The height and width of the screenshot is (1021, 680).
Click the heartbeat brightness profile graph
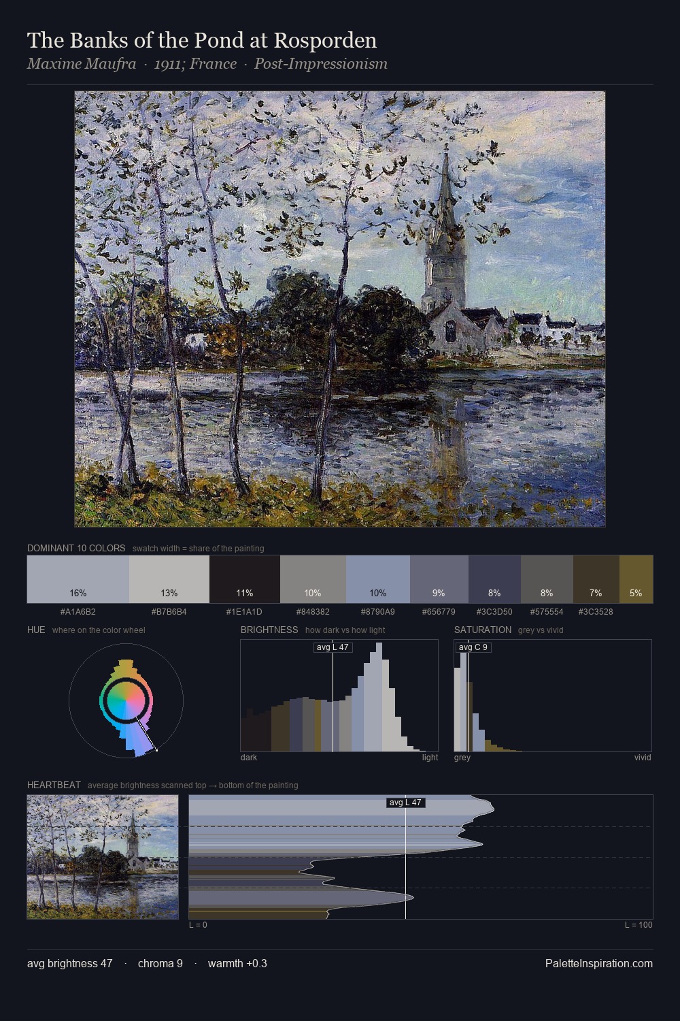pyautogui.click(x=421, y=857)
